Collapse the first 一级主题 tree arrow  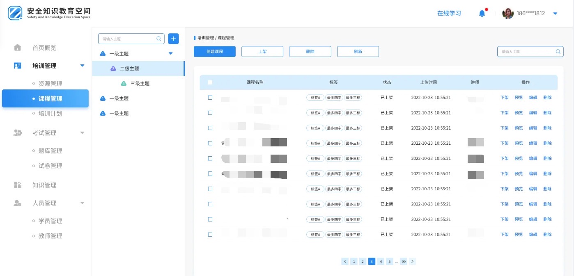[171, 54]
